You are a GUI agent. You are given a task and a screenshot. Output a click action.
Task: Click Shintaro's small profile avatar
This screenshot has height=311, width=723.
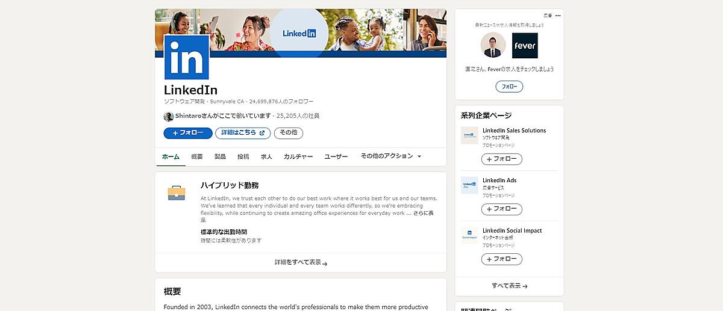pyautogui.click(x=169, y=116)
